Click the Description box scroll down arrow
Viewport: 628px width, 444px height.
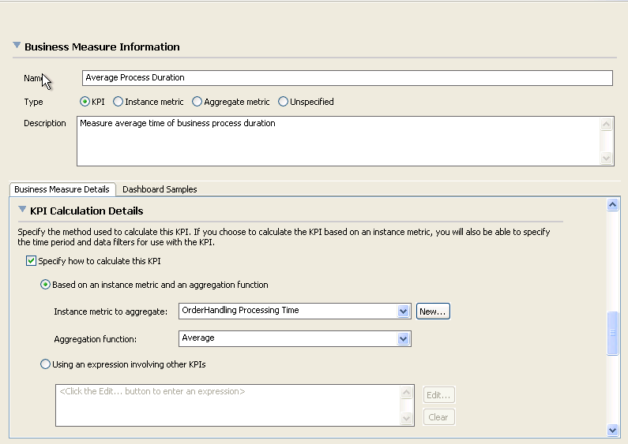pyautogui.click(x=607, y=159)
